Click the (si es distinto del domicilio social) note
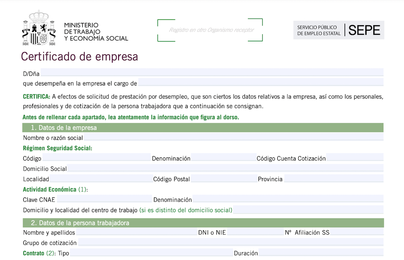 (186, 210)
